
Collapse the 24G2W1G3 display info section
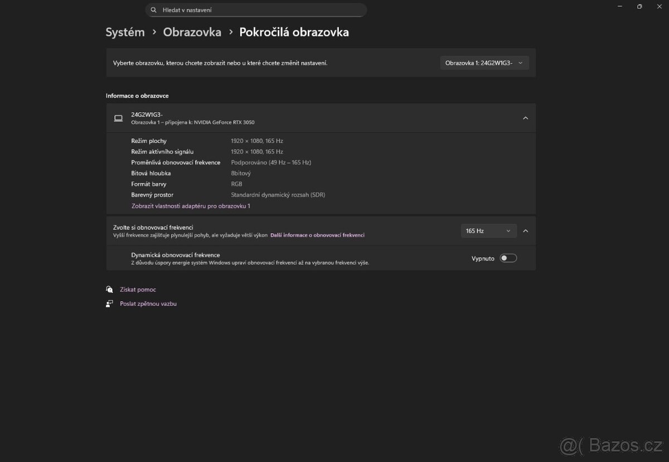pos(525,118)
